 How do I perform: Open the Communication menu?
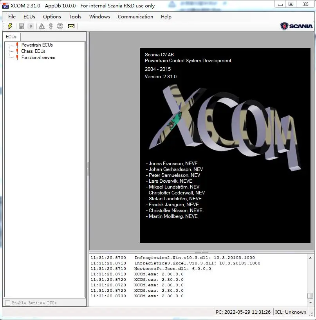coord(135,17)
